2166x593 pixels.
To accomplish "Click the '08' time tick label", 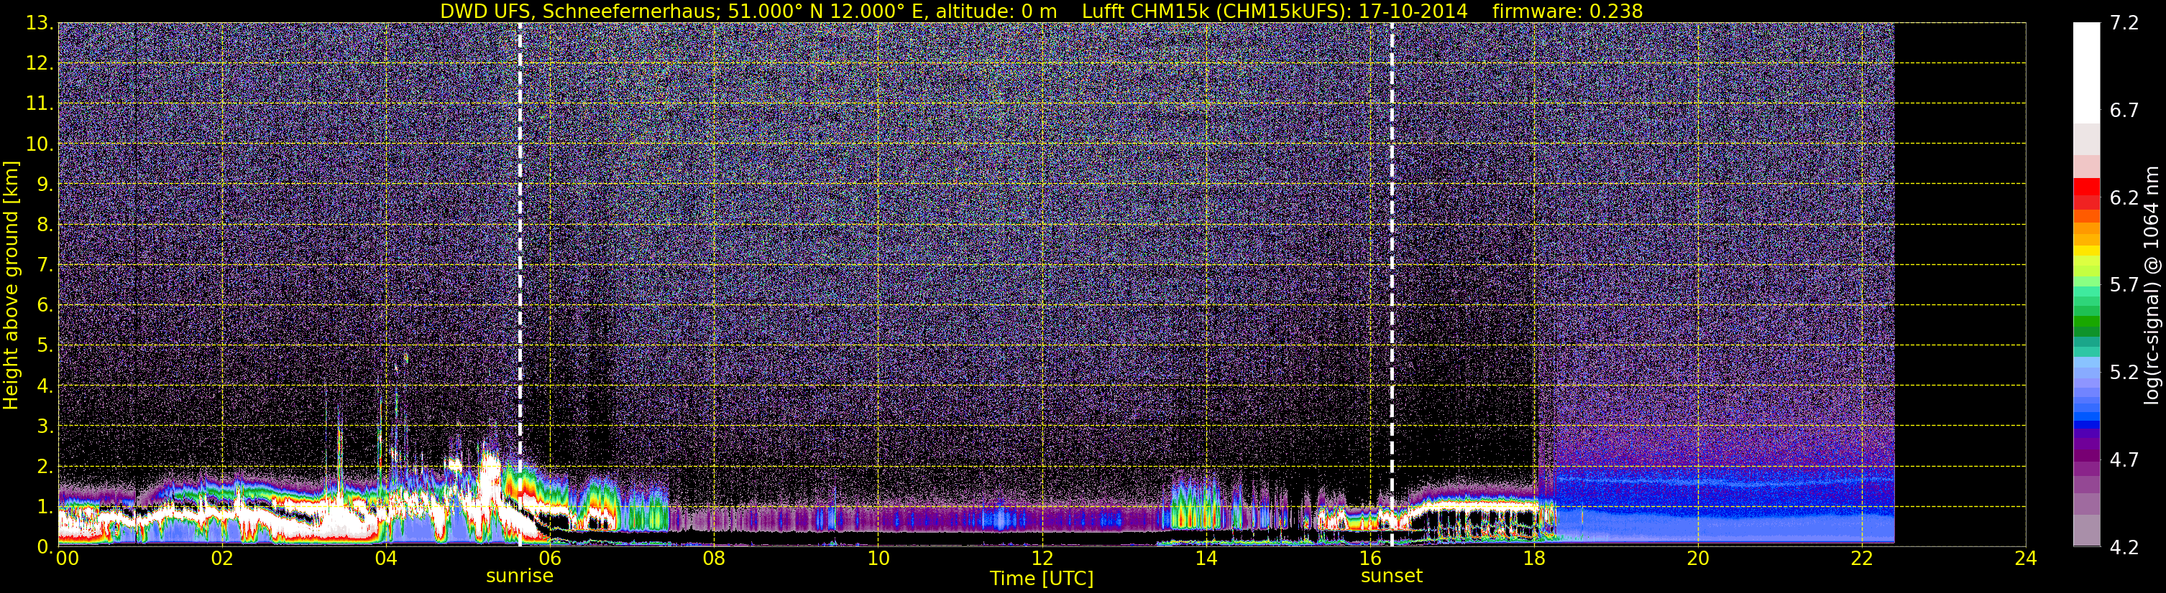I will (714, 559).
